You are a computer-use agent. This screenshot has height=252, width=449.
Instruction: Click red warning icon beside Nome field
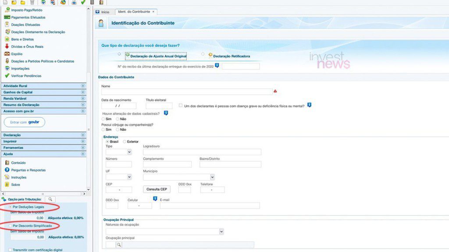(x=275, y=91)
